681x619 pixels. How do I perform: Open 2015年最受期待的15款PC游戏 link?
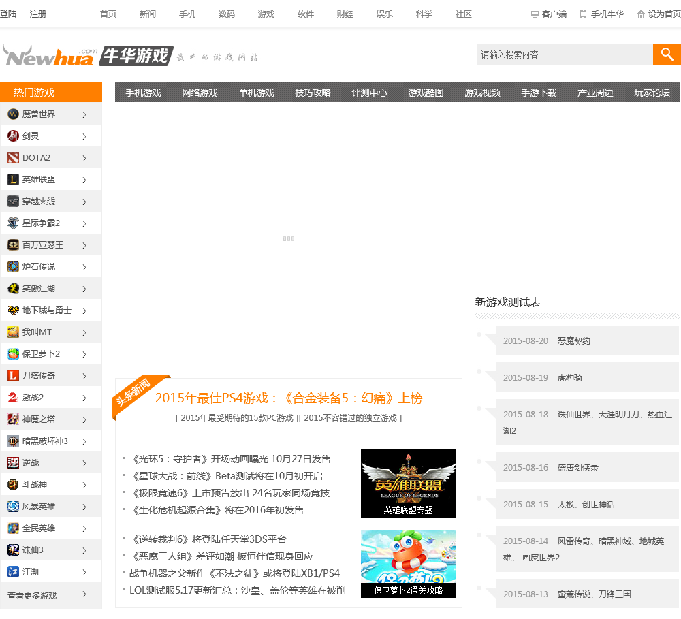coord(237,418)
